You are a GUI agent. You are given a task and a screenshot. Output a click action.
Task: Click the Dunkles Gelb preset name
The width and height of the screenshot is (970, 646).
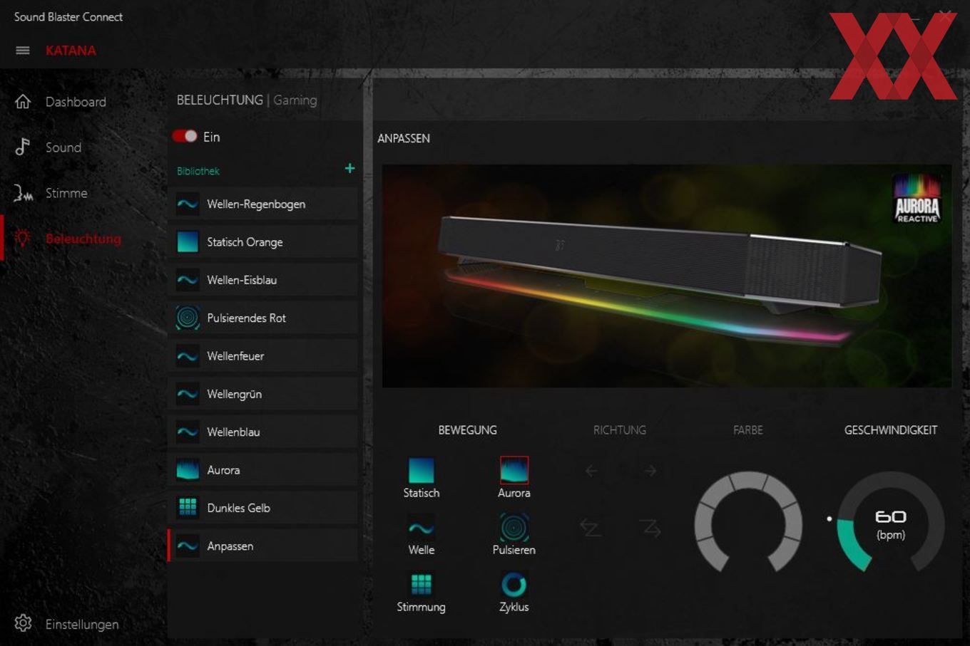coord(238,508)
